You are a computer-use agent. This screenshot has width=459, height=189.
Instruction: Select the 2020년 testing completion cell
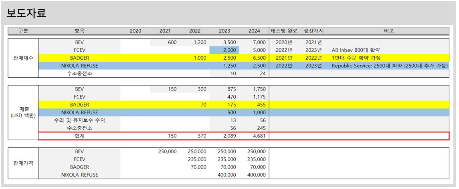click(284, 42)
